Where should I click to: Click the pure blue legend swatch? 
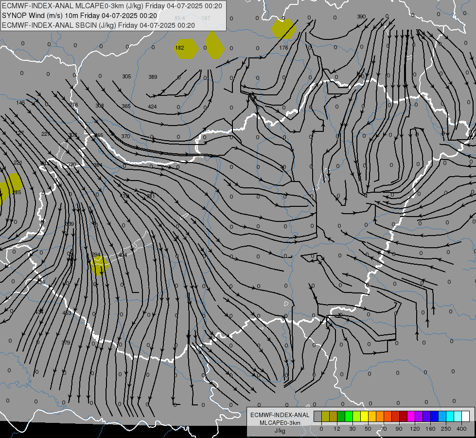pos(434,417)
